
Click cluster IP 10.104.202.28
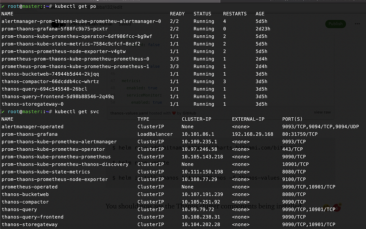[201, 224]
